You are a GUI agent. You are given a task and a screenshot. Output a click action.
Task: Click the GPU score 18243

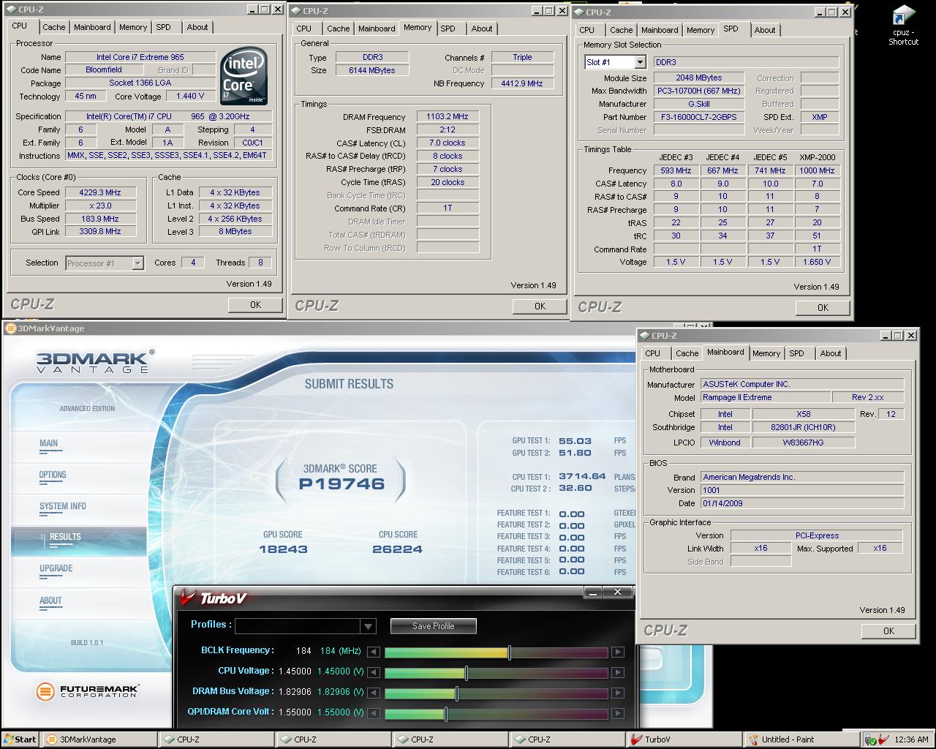pos(283,549)
